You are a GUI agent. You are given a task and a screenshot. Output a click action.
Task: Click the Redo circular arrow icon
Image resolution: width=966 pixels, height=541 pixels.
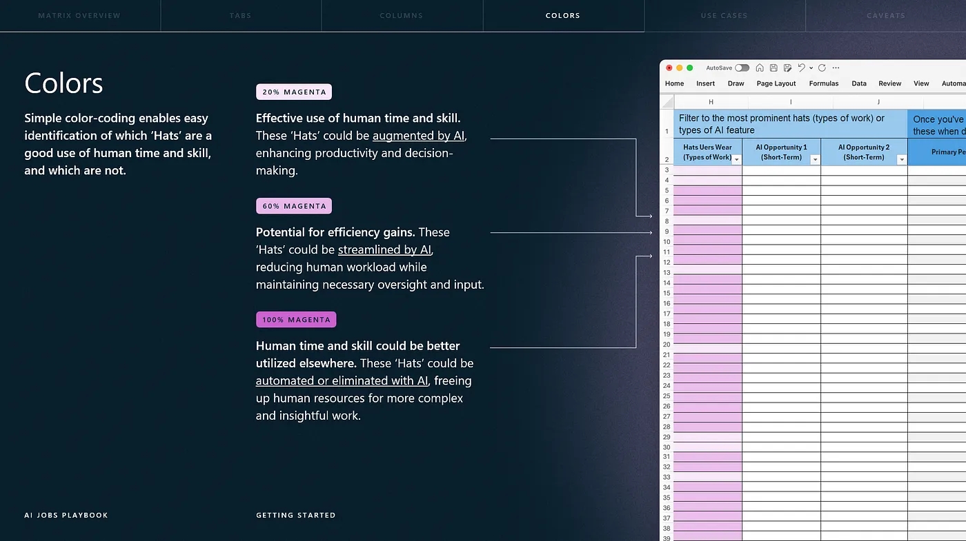[x=822, y=68]
